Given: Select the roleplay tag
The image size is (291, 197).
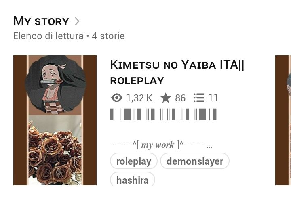Looking at the screenshot, I should tap(134, 161).
